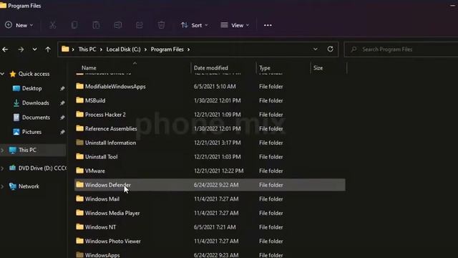Click the Process Hacker 2 folder icon
The width and height of the screenshot is (458, 258).
pos(79,115)
